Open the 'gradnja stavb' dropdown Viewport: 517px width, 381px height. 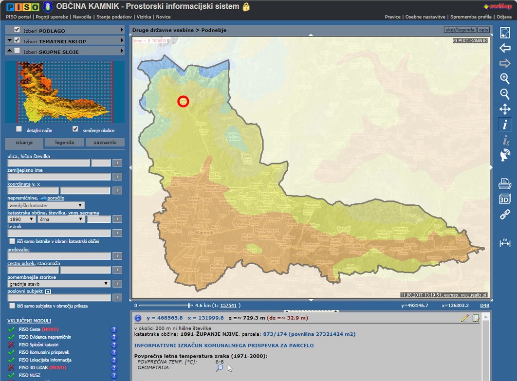[x=59, y=284]
